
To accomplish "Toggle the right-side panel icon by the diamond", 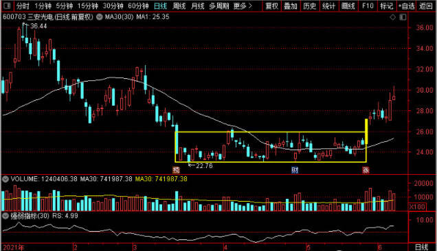I will pos(403,17).
